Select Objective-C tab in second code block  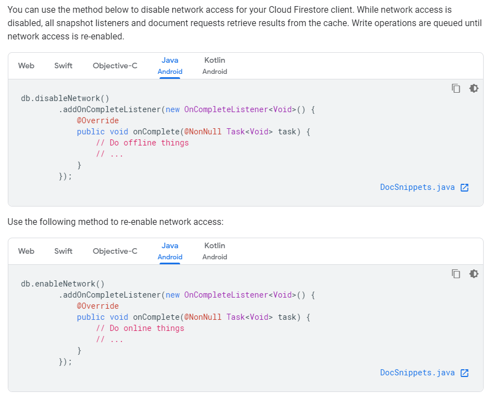tap(115, 252)
